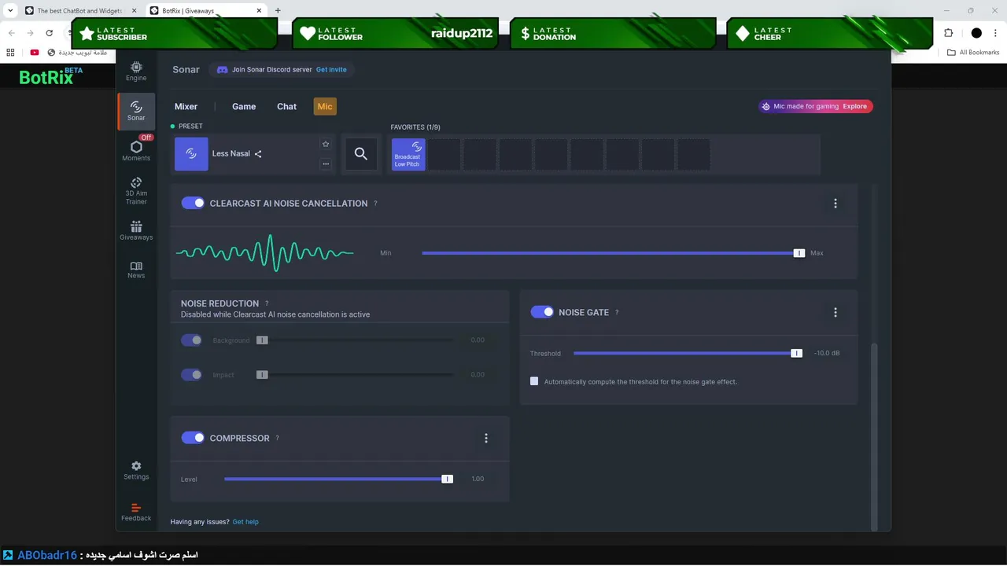This screenshot has width=1007, height=566.
Task: Switch to the Chat tab
Action: tap(286, 106)
